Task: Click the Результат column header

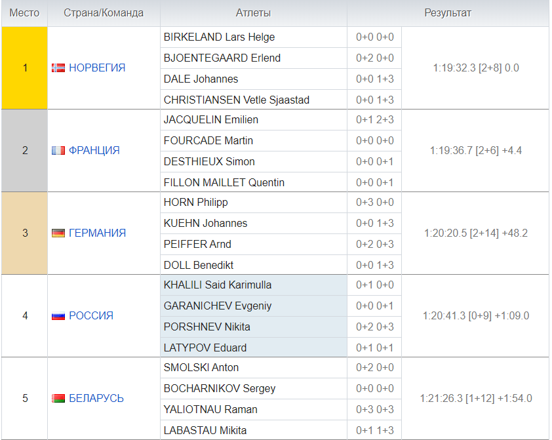Action: pos(448,13)
